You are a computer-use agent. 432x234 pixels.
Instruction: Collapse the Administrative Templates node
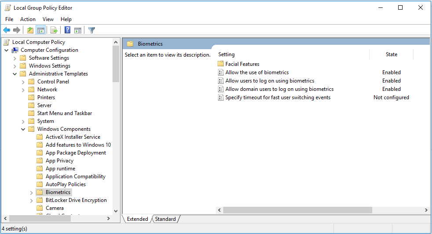(15, 74)
